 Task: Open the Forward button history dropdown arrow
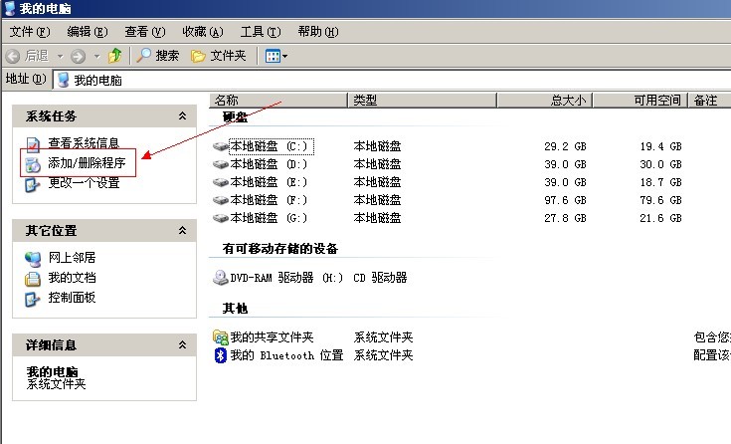click(x=94, y=56)
